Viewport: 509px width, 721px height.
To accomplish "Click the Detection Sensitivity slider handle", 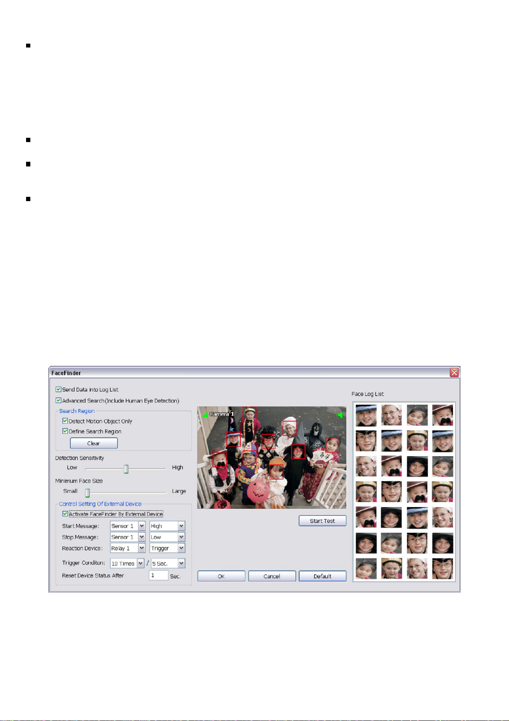I will click(126, 469).
